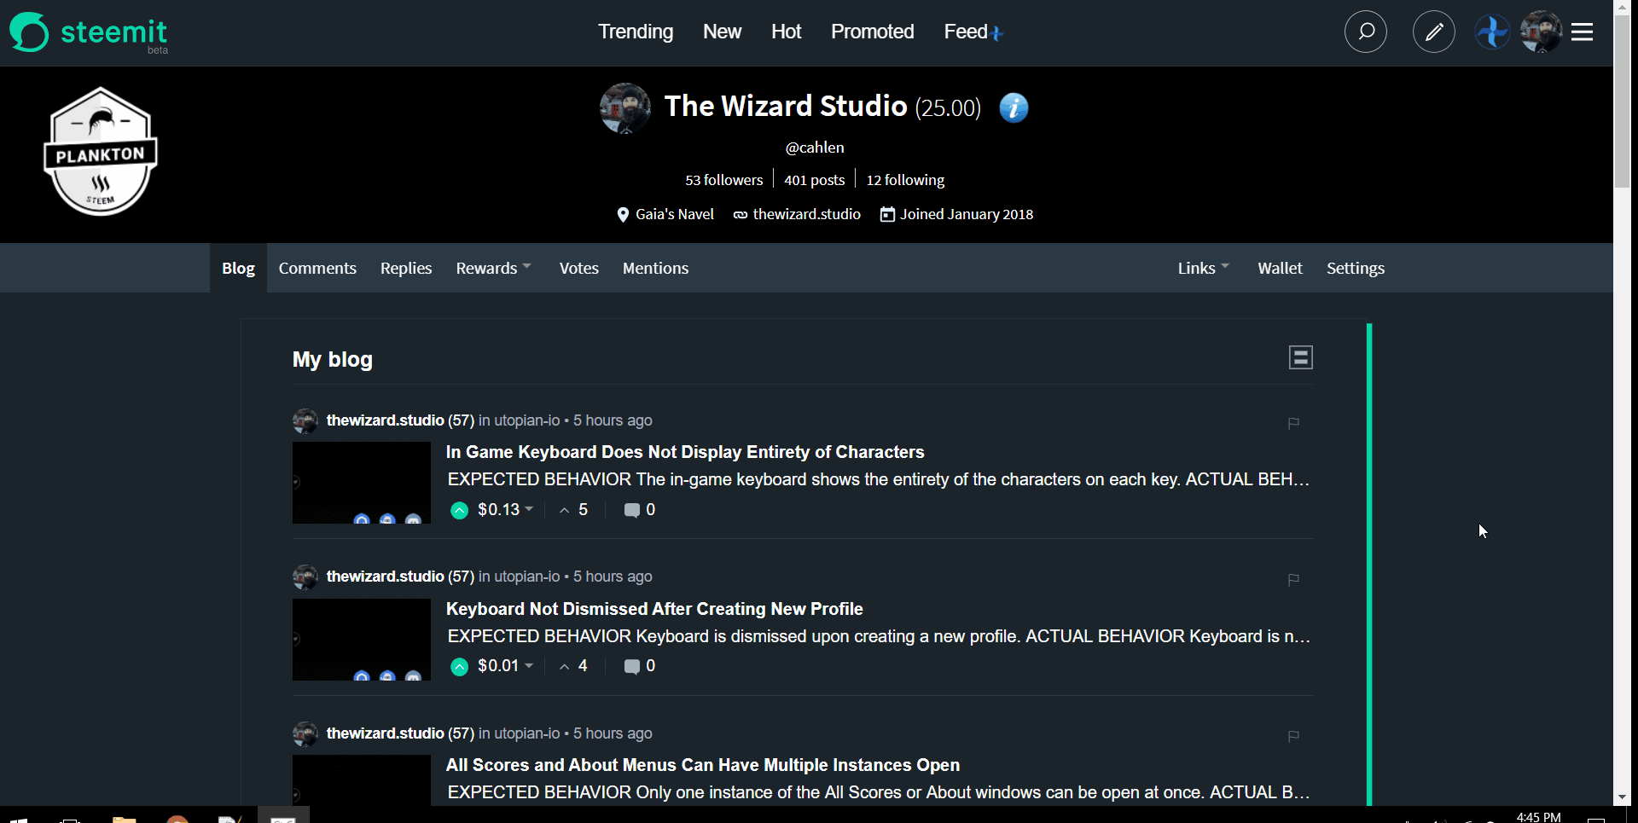Go to New posts
Viewport: 1638px width, 823px height.
[722, 32]
